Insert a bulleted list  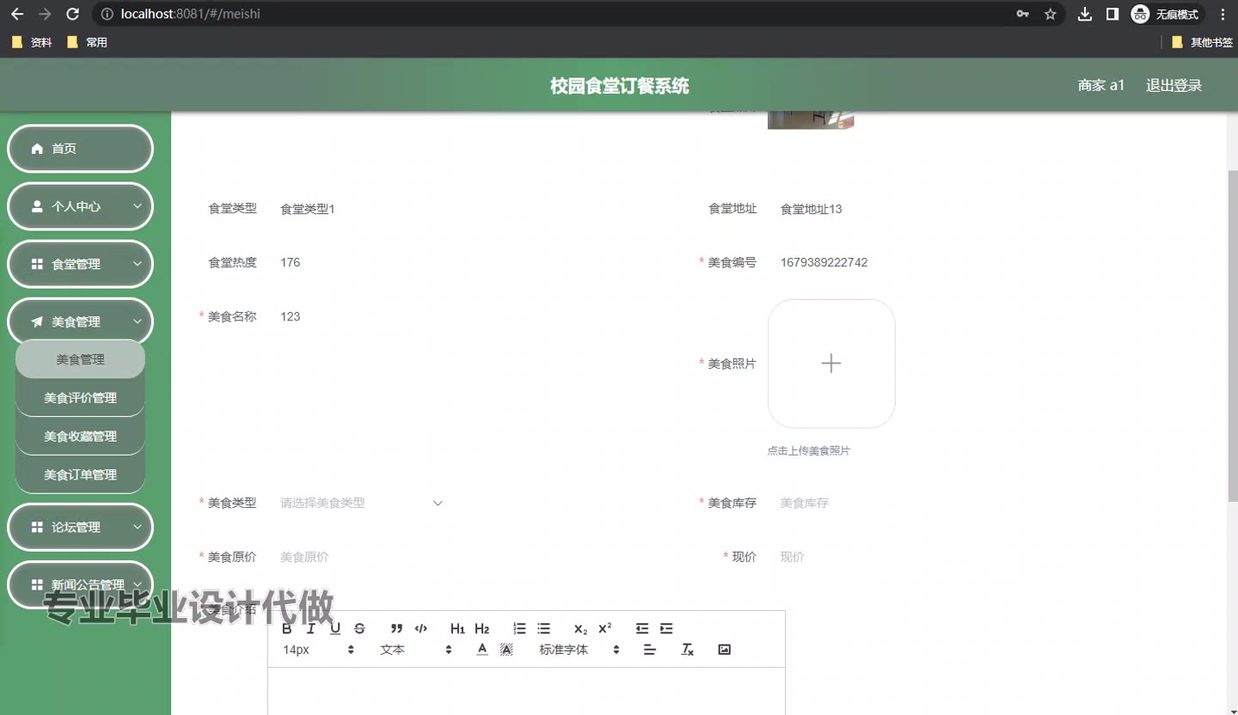click(543, 628)
